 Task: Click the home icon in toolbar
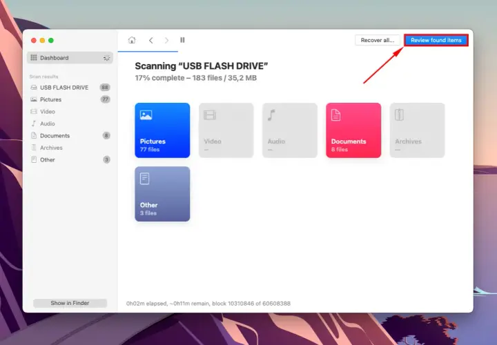[x=132, y=40]
